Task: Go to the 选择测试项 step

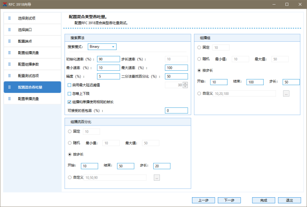Action: tap(33, 18)
